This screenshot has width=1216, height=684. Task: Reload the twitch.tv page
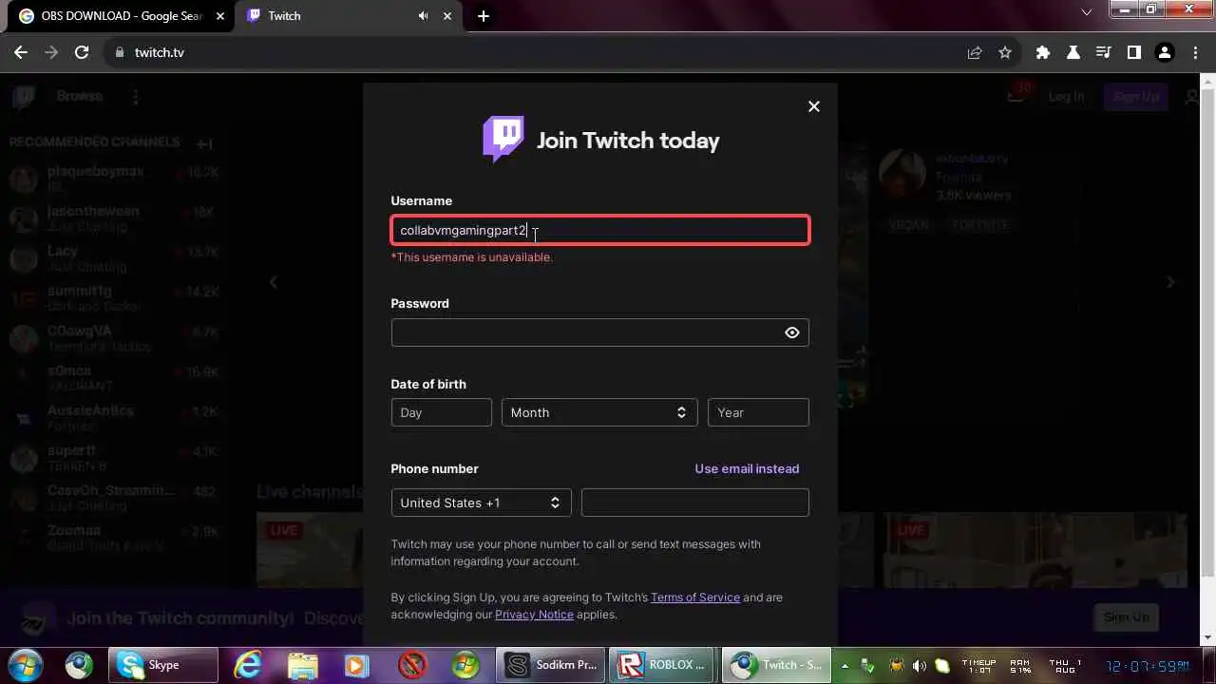click(82, 52)
